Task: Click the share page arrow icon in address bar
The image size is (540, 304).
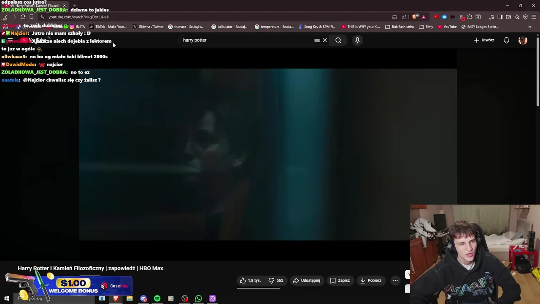Action: [404, 17]
